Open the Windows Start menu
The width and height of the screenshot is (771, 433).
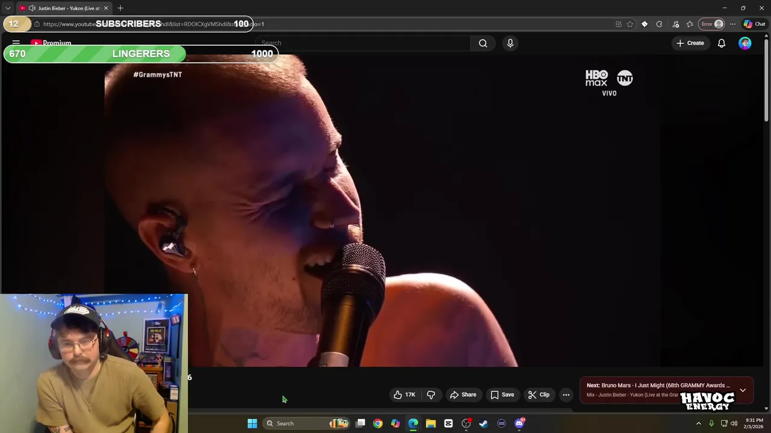pos(252,423)
